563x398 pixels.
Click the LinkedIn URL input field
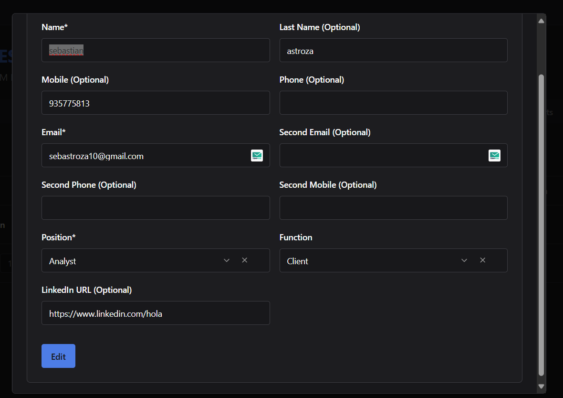(x=156, y=313)
